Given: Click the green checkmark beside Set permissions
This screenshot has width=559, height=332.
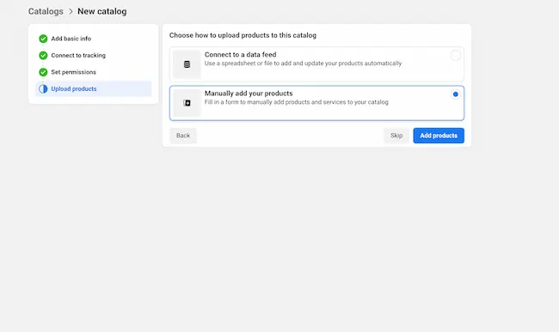Looking at the screenshot, I should click(x=43, y=72).
